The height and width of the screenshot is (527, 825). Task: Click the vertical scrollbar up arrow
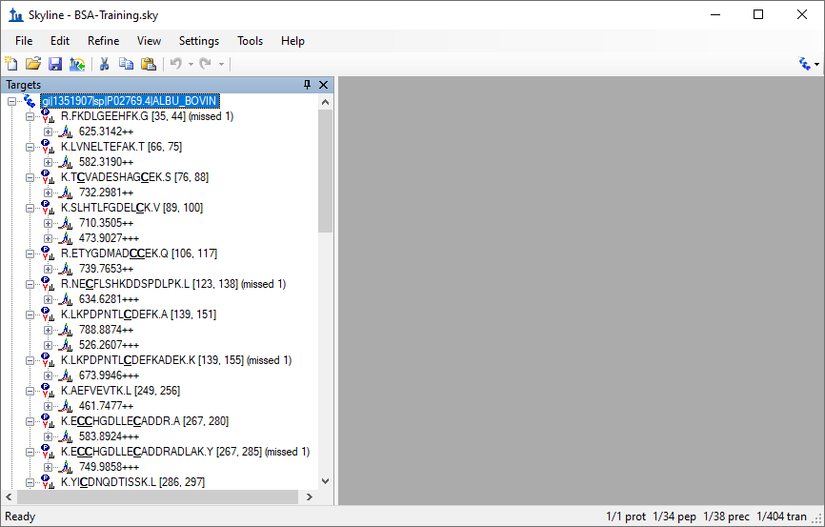click(325, 102)
